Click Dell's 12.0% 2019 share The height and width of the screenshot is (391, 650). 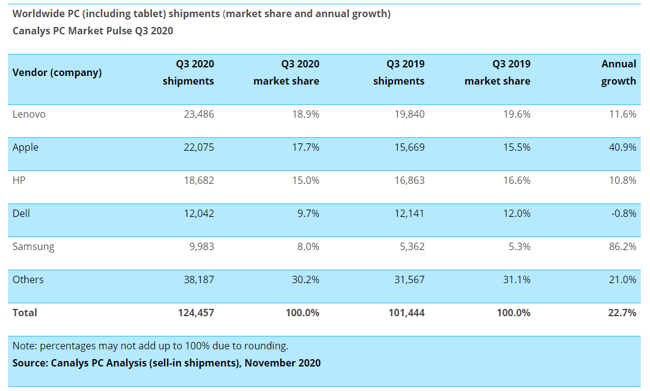point(517,213)
